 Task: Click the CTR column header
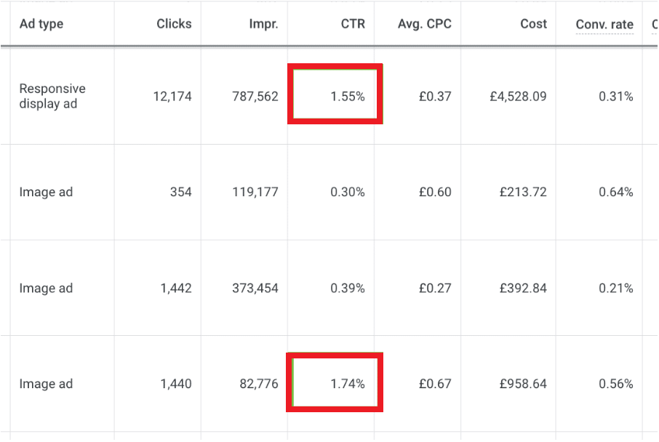(x=353, y=24)
